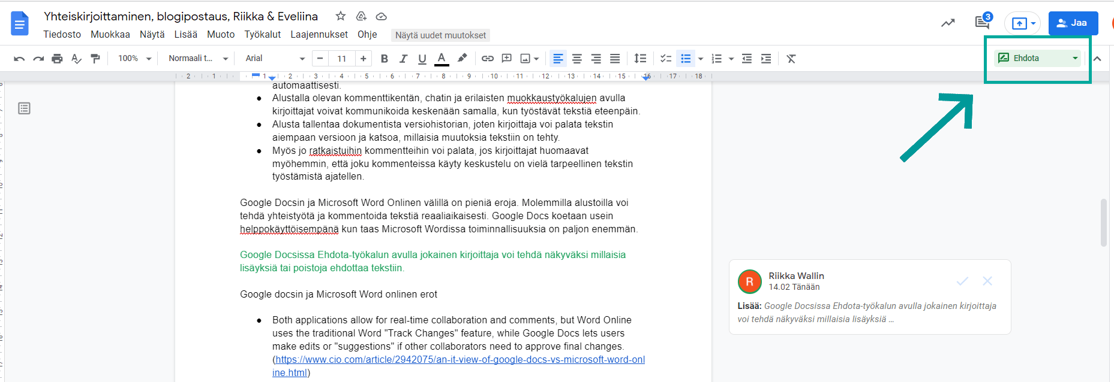Click the undo arrow icon

[x=19, y=59]
